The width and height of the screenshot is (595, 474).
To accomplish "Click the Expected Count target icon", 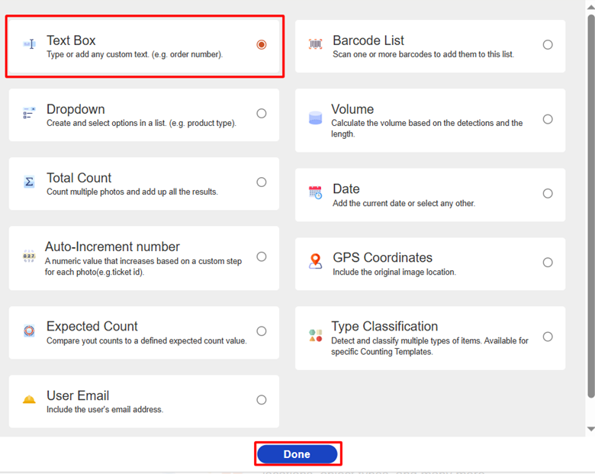I will coord(29,331).
